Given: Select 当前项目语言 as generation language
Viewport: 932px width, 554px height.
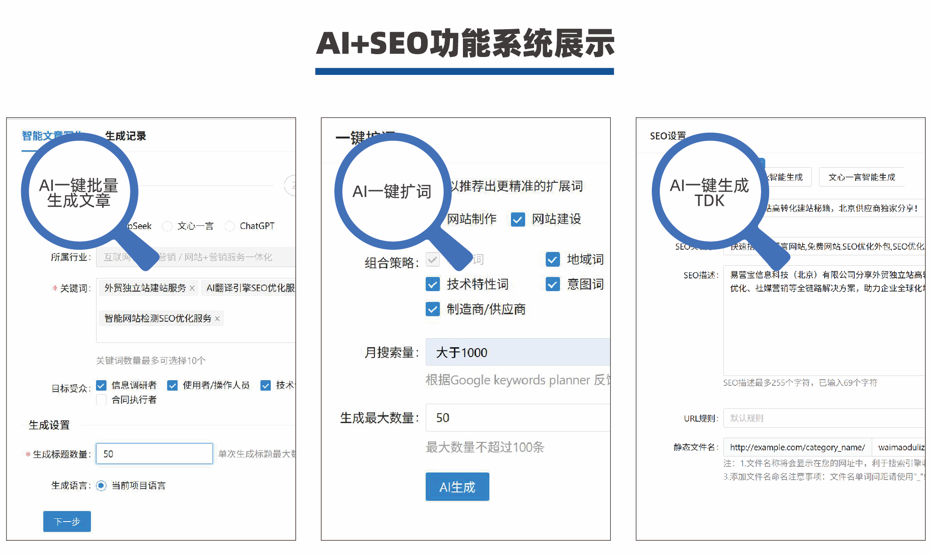Looking at the screenshot, I should [101, 486].
